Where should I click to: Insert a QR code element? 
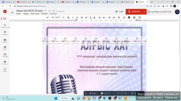pos(134,17)
